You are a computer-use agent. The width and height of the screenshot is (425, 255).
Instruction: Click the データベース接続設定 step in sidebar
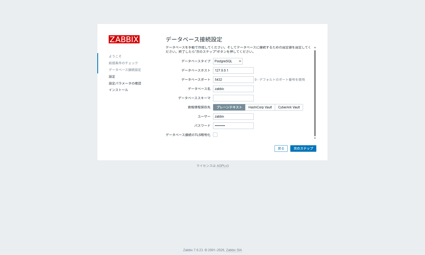125,70
